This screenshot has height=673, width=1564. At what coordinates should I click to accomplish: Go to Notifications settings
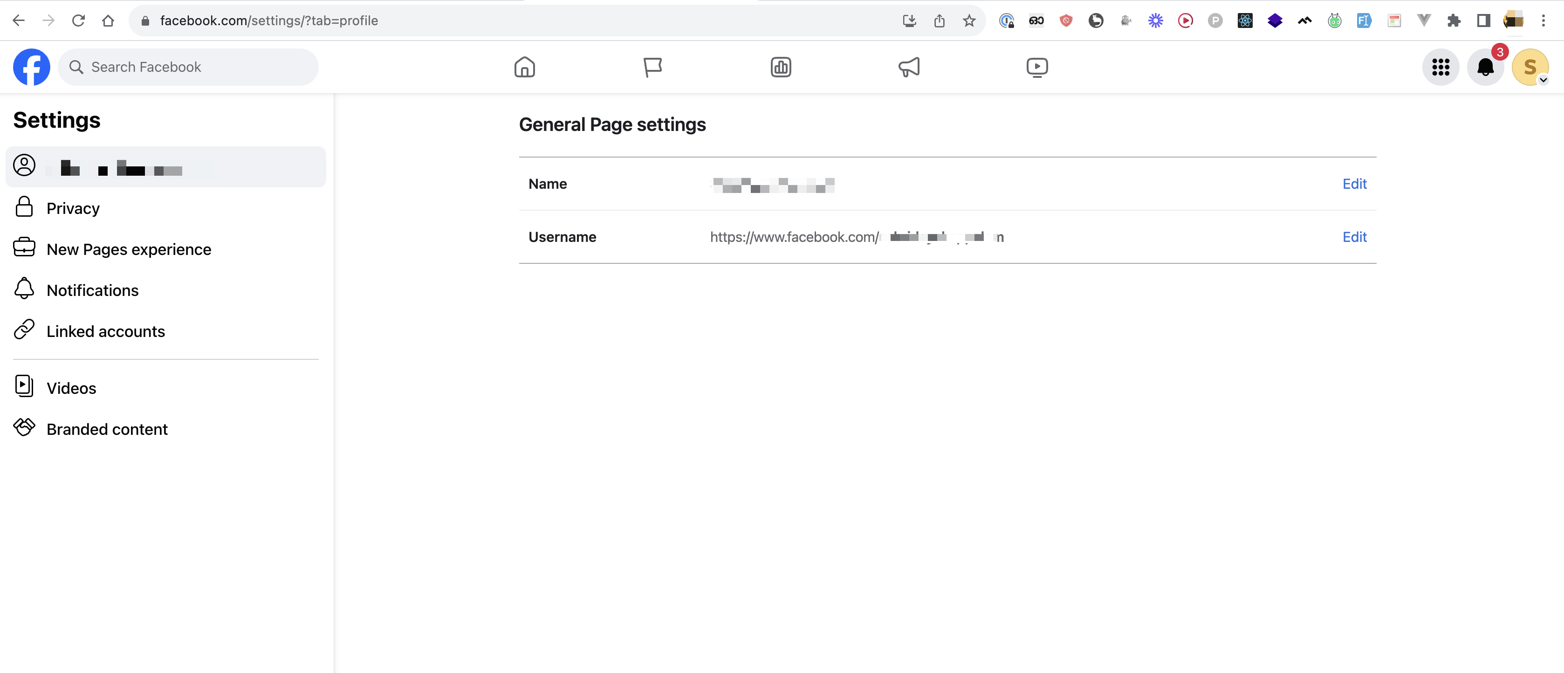92,290
